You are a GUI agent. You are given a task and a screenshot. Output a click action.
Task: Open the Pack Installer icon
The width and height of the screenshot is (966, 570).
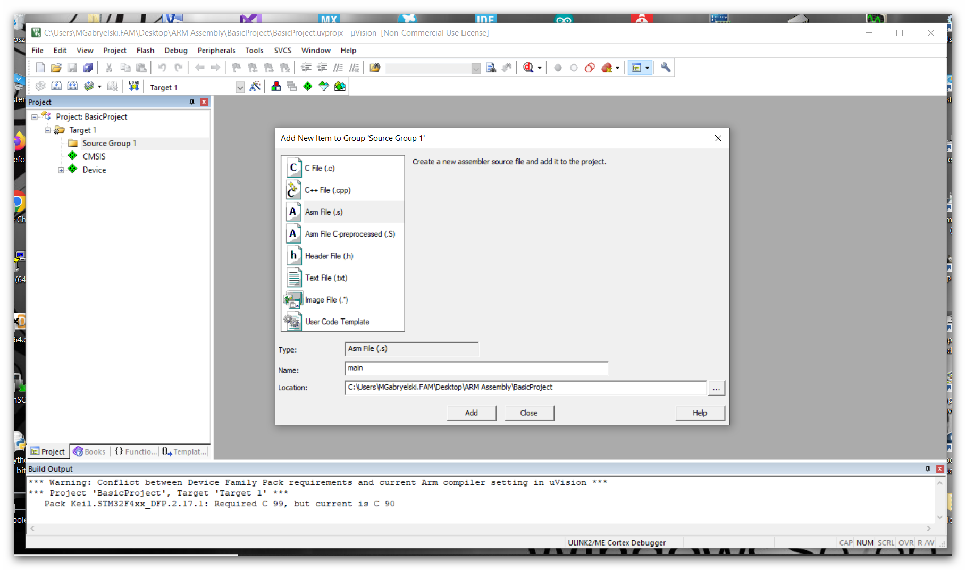pyautogui.click(x=340, y=86)
